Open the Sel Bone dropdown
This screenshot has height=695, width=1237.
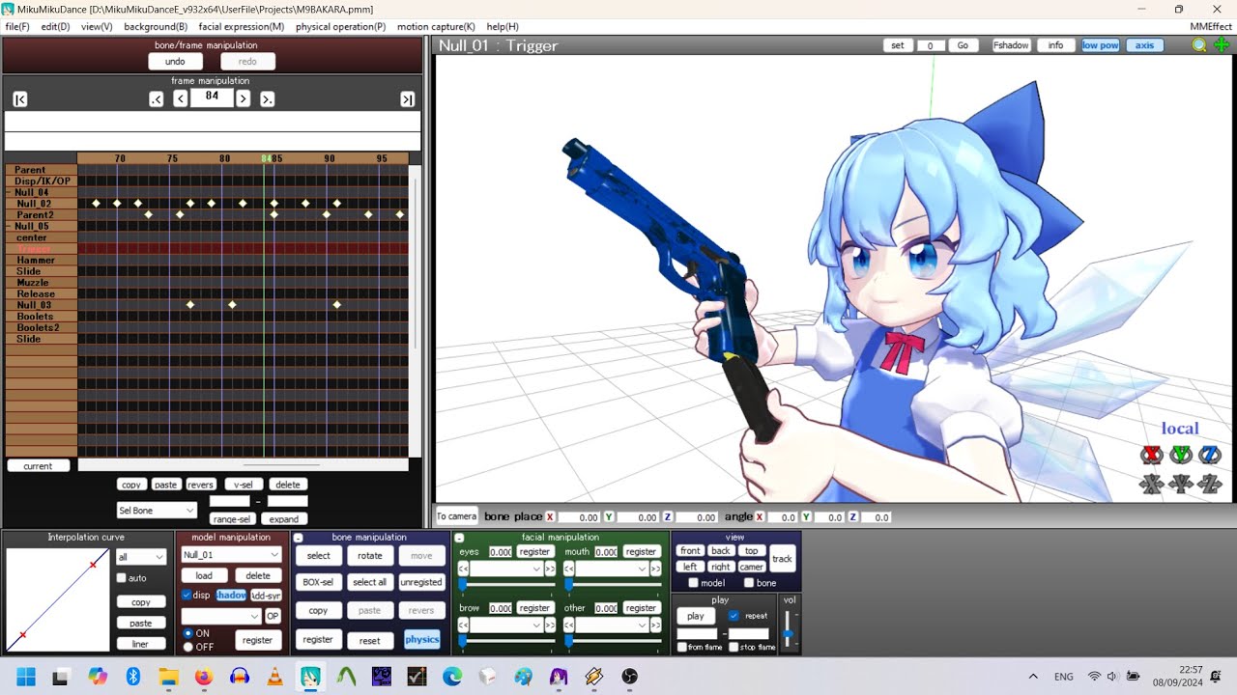point(157,510)
